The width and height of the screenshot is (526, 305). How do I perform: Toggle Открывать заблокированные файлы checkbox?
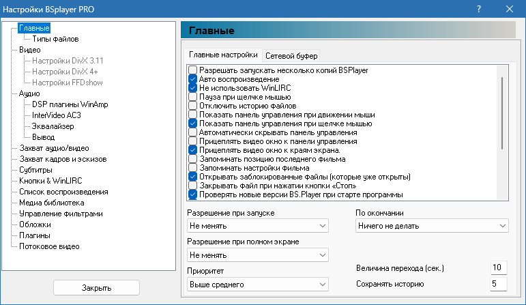point(192,177)
